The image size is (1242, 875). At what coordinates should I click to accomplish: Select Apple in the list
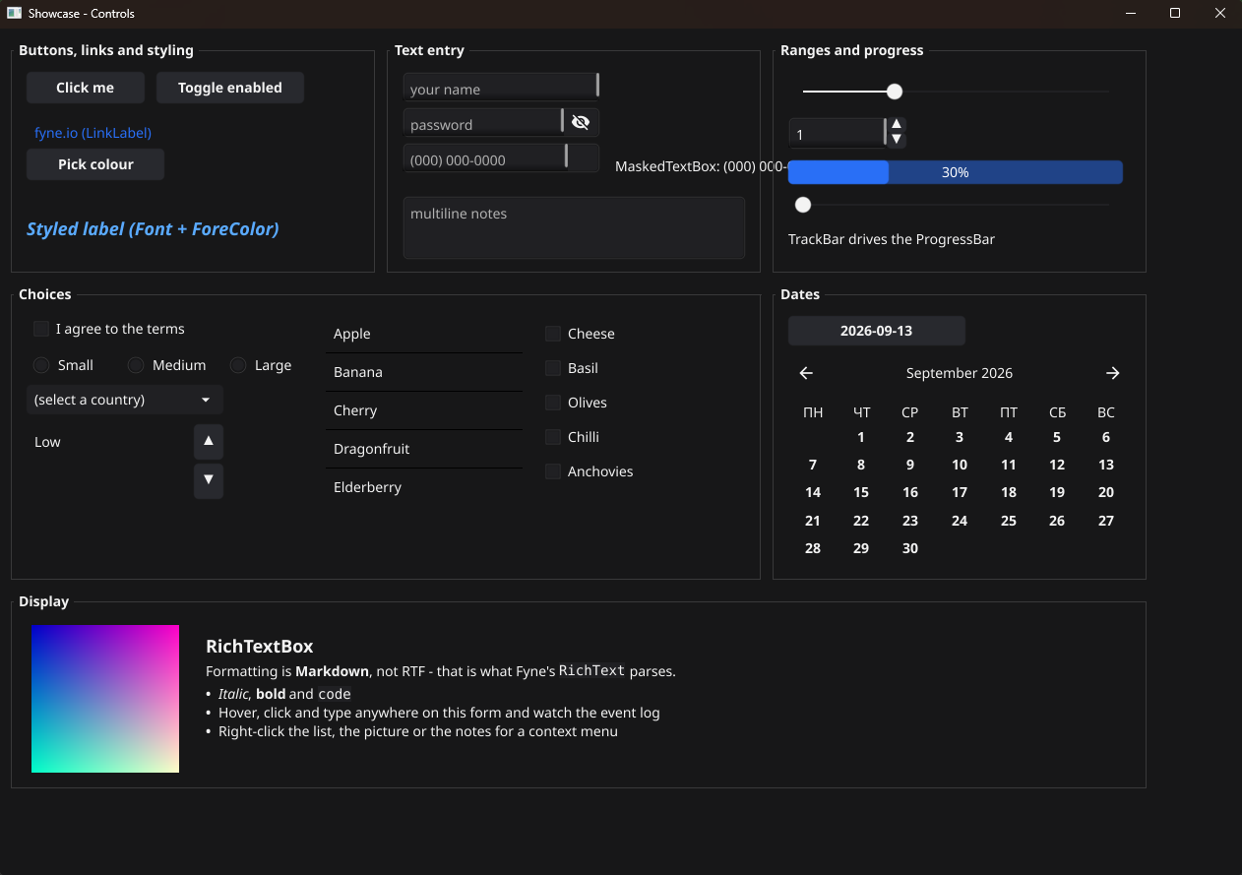click(x=424, y=334)
